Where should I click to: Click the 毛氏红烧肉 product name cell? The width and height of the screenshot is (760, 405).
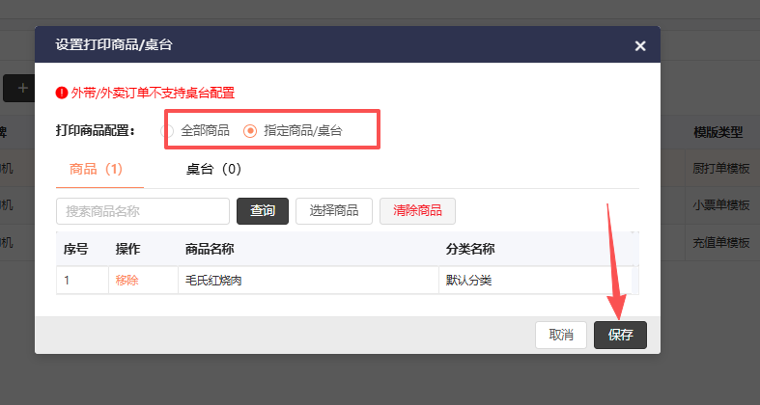[x=309, y=281]
